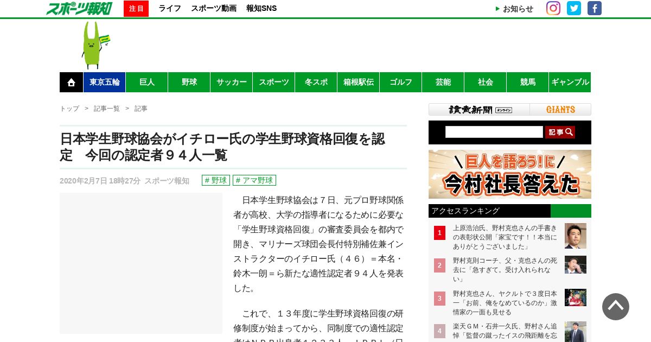
Task: Open the 今村社長答えた banner
Action: (510, 174)
